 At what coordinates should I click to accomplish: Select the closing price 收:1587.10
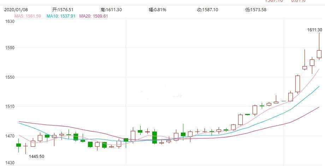pyautogui.click(x=207, y=10)
